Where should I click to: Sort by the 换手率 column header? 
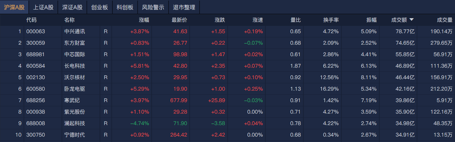(331, 20)
